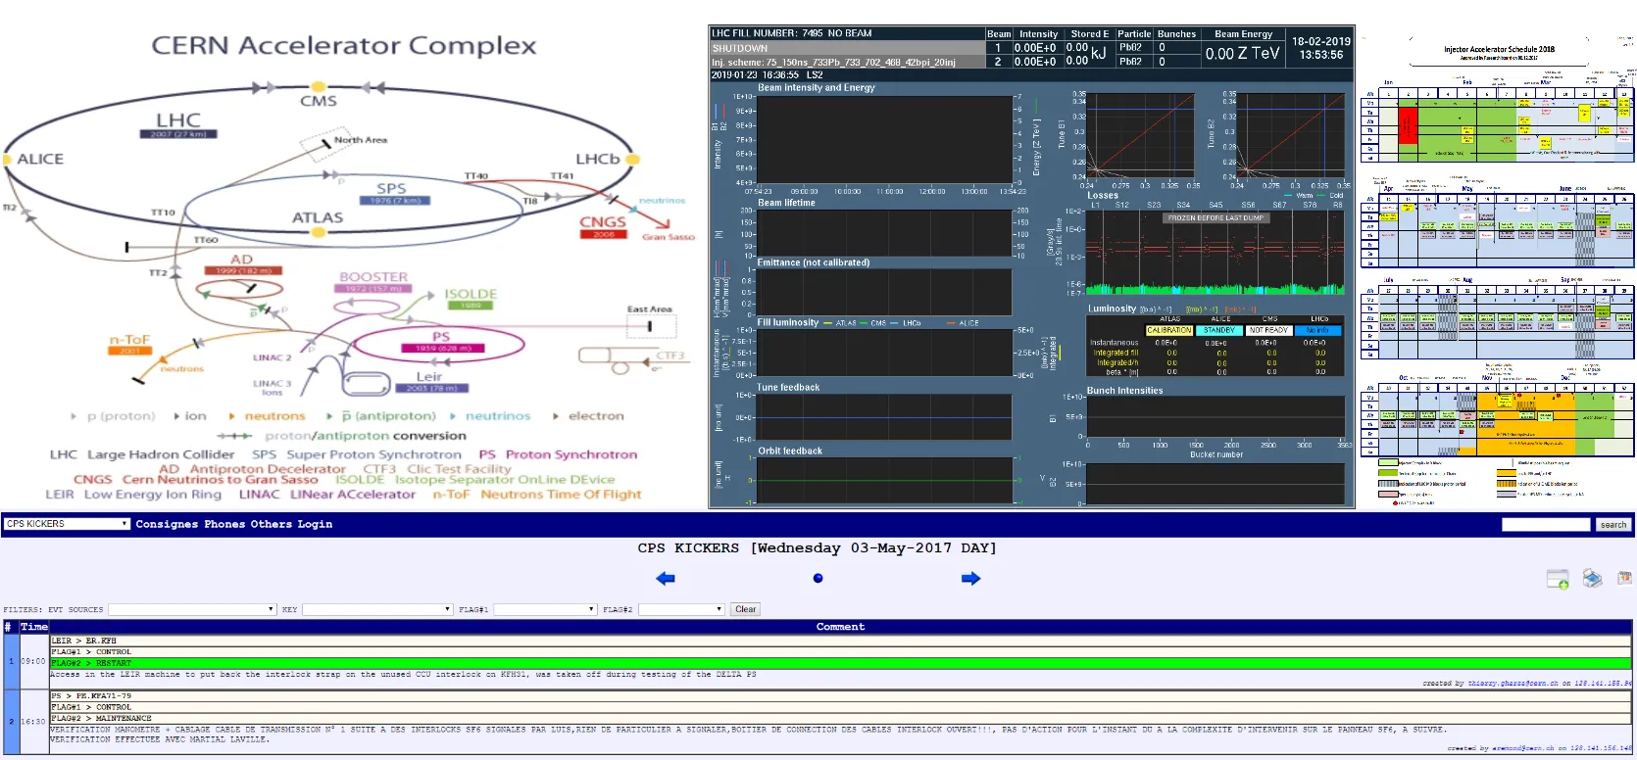1637x760 pixels.
Task: Open the Injector Accelerator Schedule 2018 thumbnail
Action: point(1498,264)
